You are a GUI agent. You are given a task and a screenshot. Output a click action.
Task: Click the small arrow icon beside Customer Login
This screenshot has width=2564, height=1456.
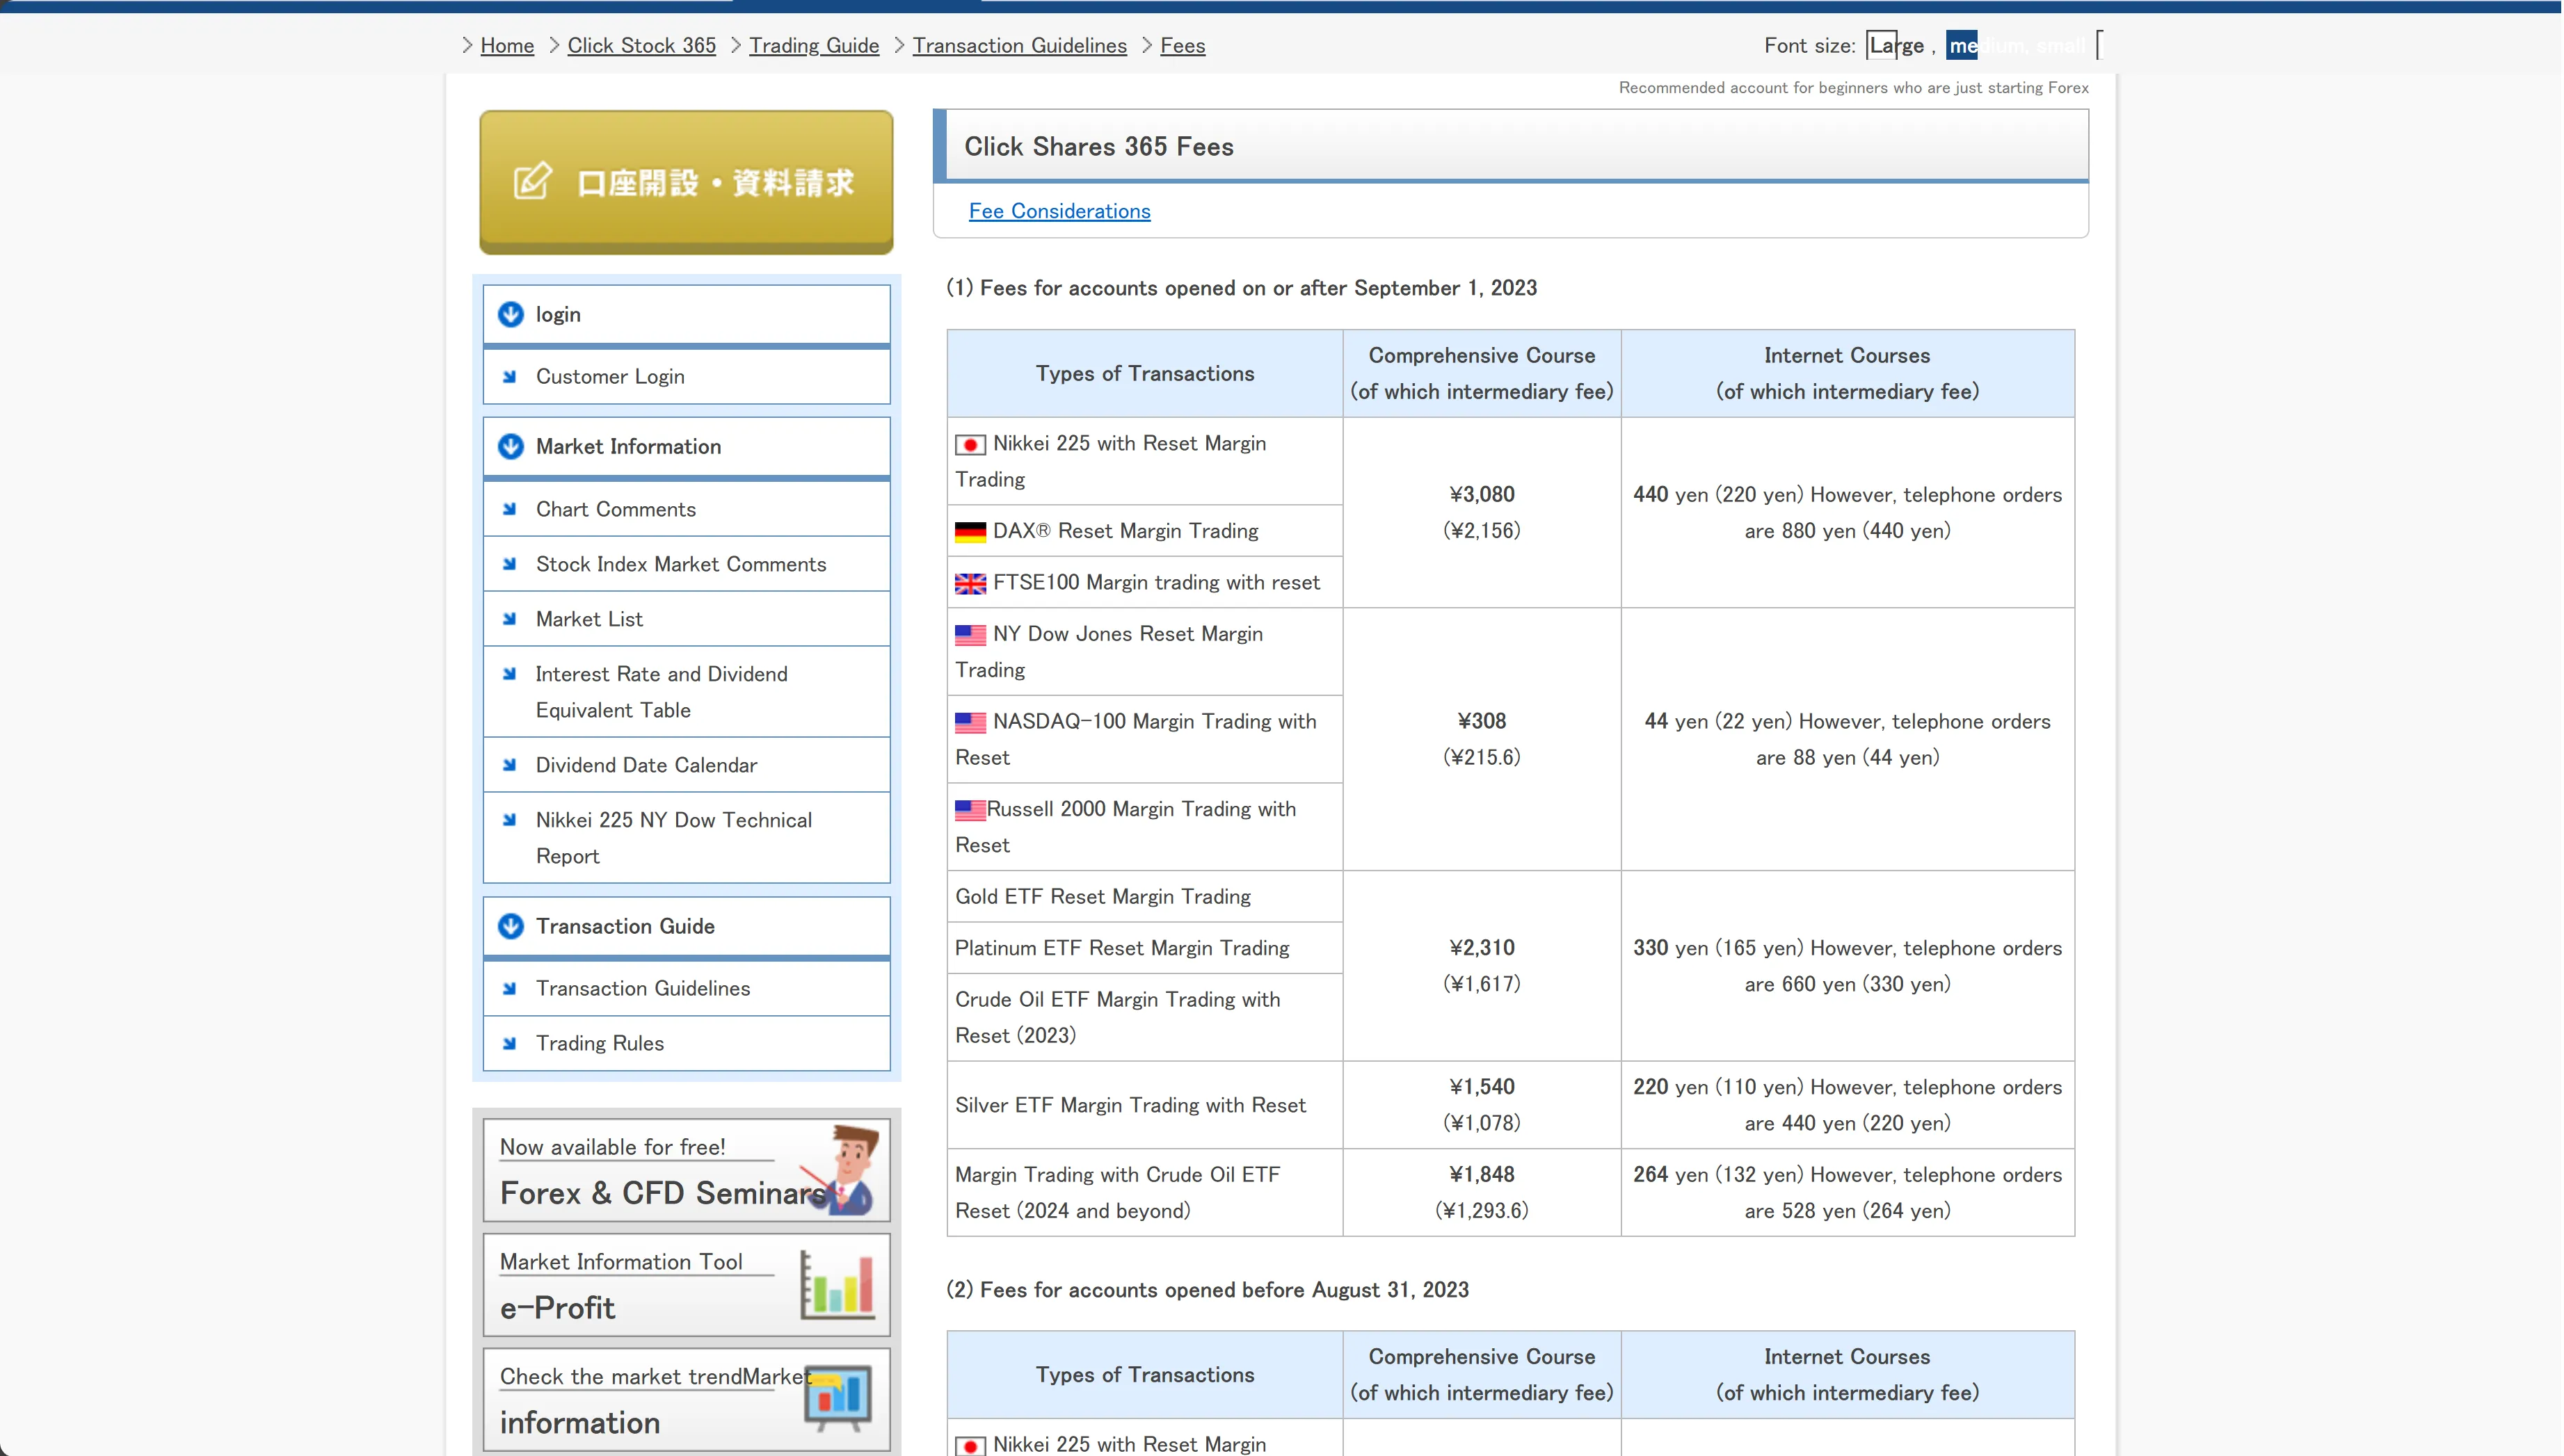(x=509, y=377)
